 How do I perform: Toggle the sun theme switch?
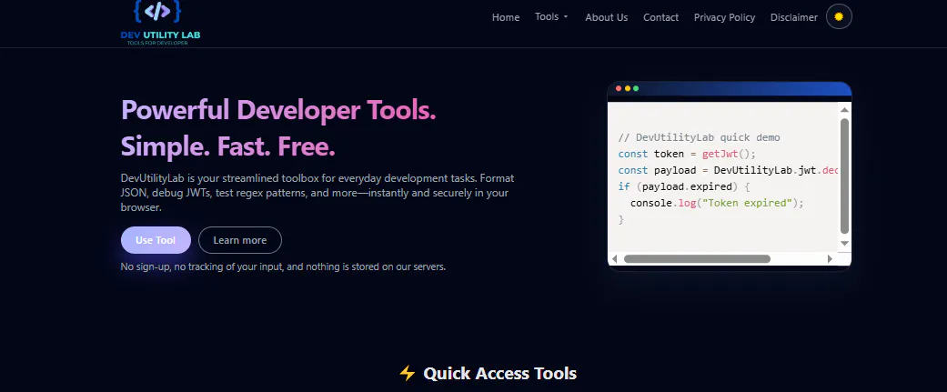(839, 17)
